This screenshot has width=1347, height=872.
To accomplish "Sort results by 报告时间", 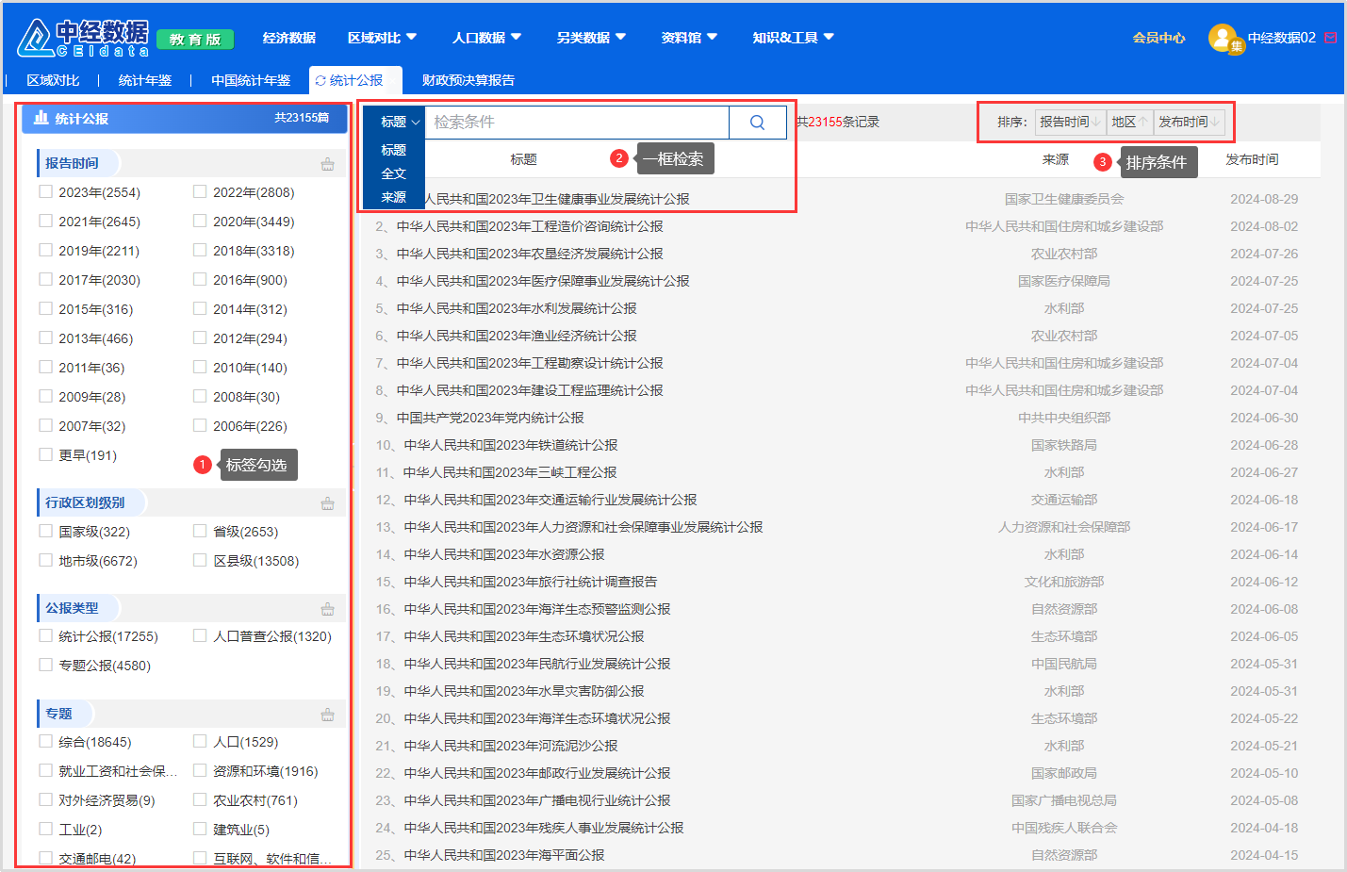I will (1069, 122).
